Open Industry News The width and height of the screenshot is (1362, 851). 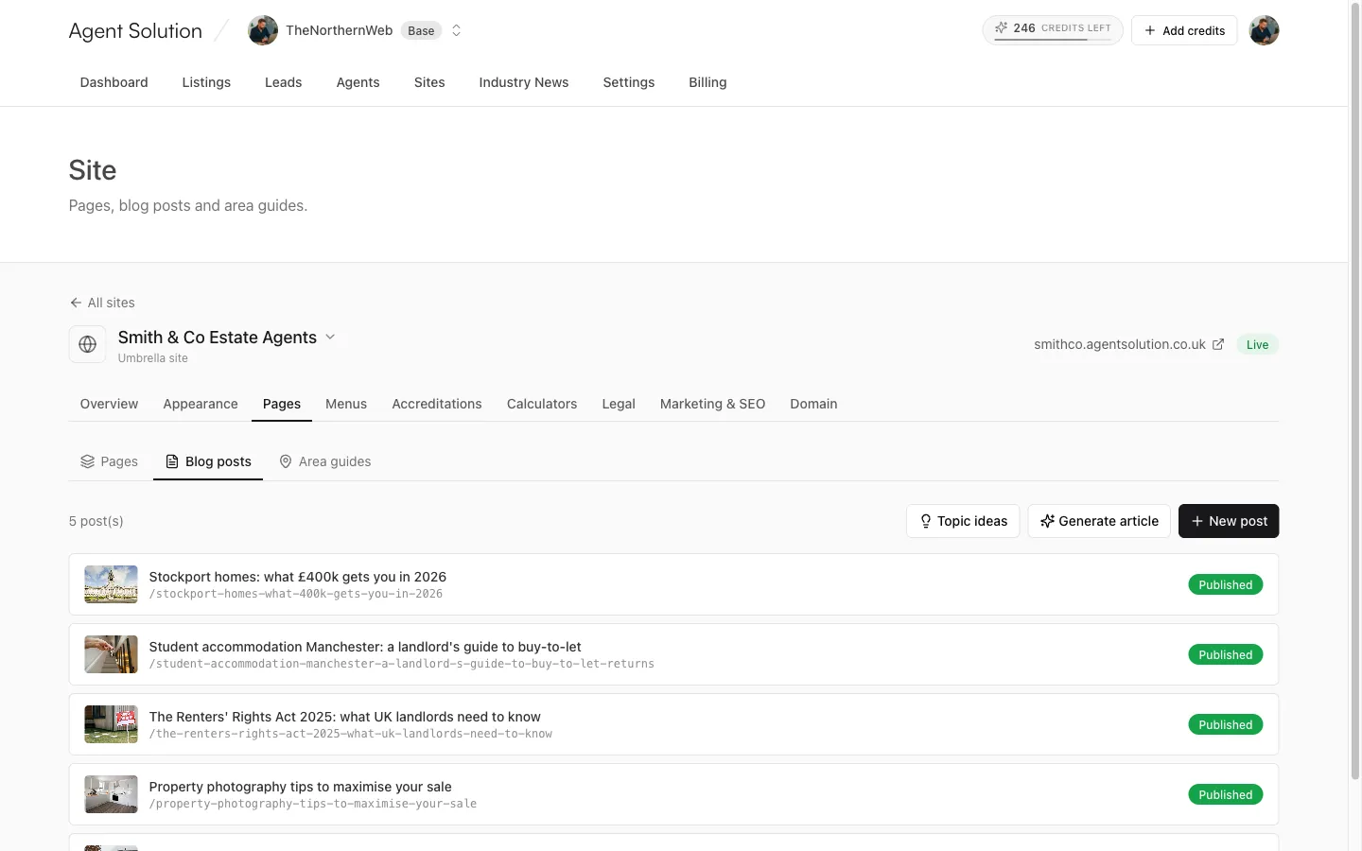pos(524,82)
